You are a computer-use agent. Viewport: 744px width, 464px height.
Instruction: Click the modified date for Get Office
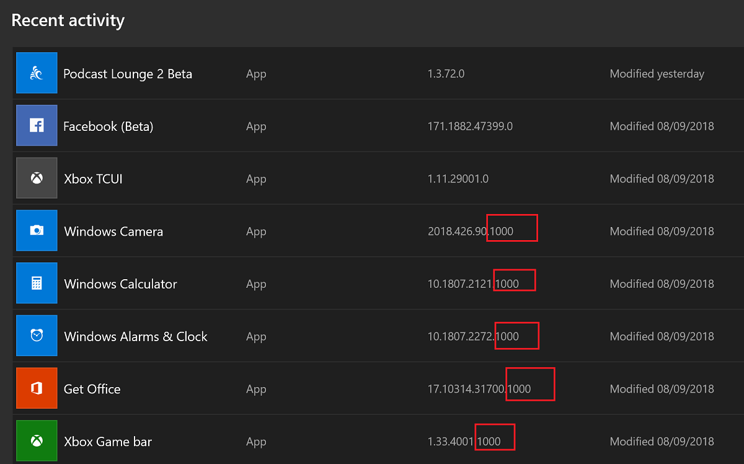click(x=662, y=389)
